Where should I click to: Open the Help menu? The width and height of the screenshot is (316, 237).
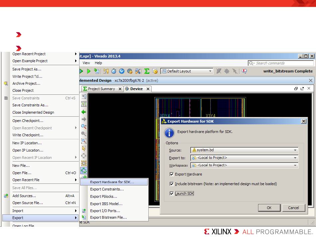click(98, 63)
